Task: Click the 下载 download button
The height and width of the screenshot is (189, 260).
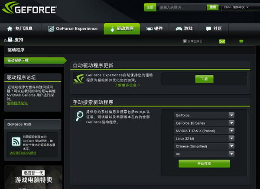Action: point(204,79)
